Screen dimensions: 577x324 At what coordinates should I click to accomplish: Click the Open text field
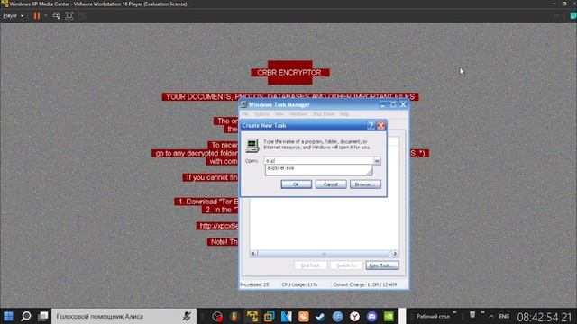(318, 161)
